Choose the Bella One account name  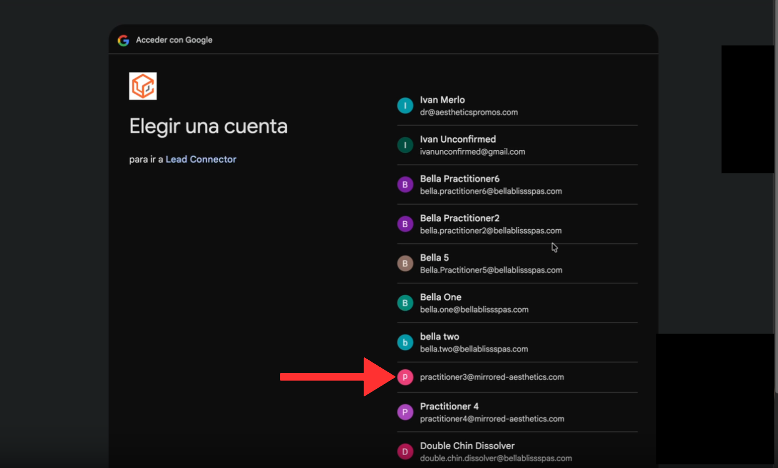coord(441,298)
